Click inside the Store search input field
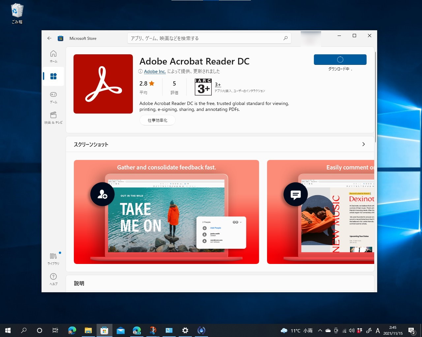422x337 pixels. tap(204, 38)
